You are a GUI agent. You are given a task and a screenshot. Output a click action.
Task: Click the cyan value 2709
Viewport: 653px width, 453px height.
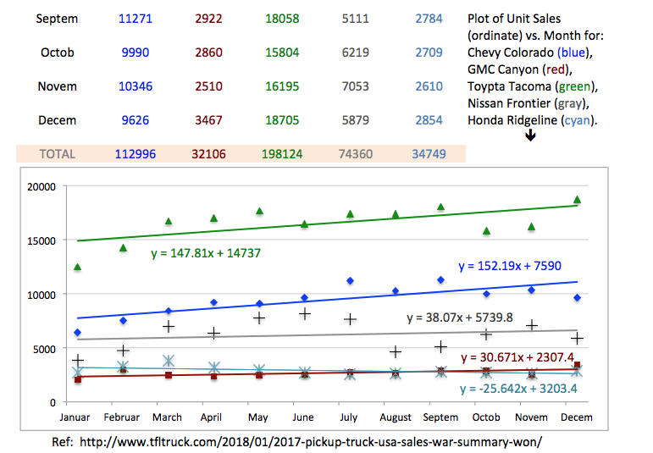tap(429, 52)
